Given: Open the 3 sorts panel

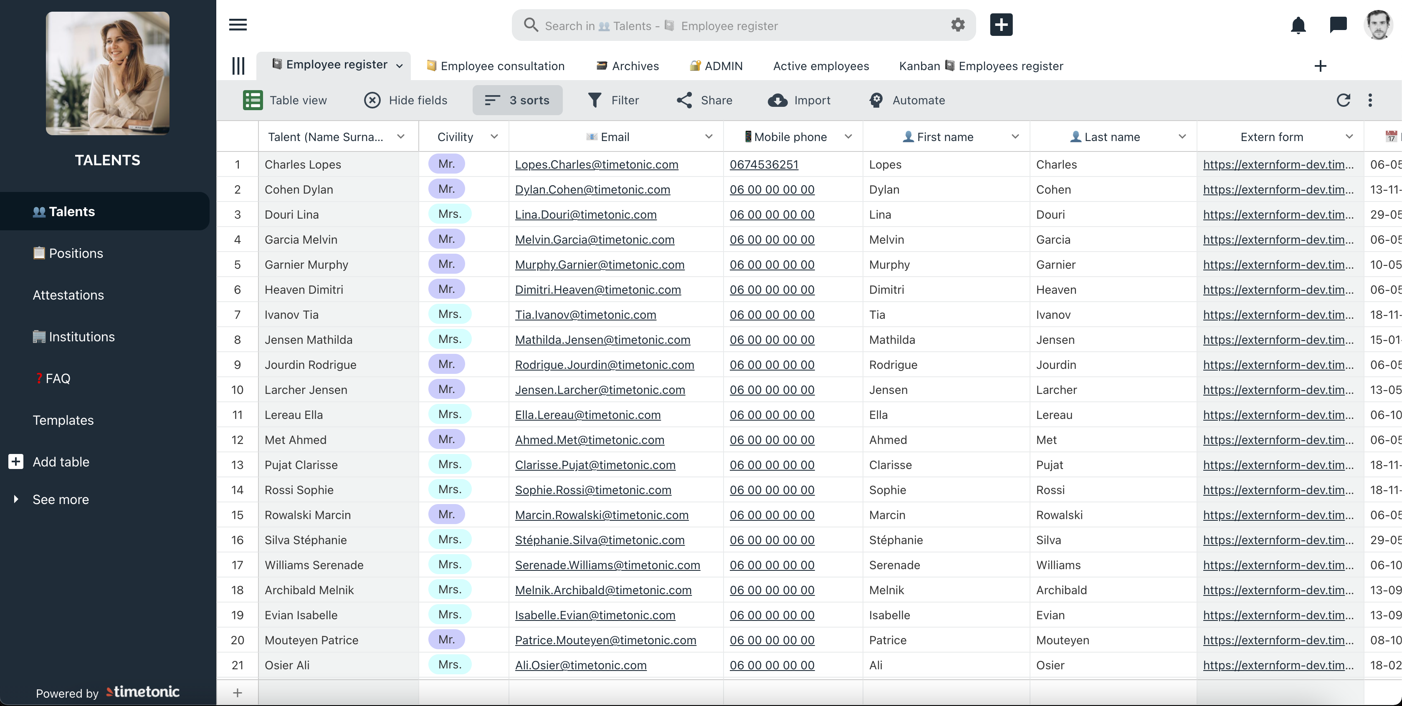Looking at the screenshot, I should (x=517, y=100).
